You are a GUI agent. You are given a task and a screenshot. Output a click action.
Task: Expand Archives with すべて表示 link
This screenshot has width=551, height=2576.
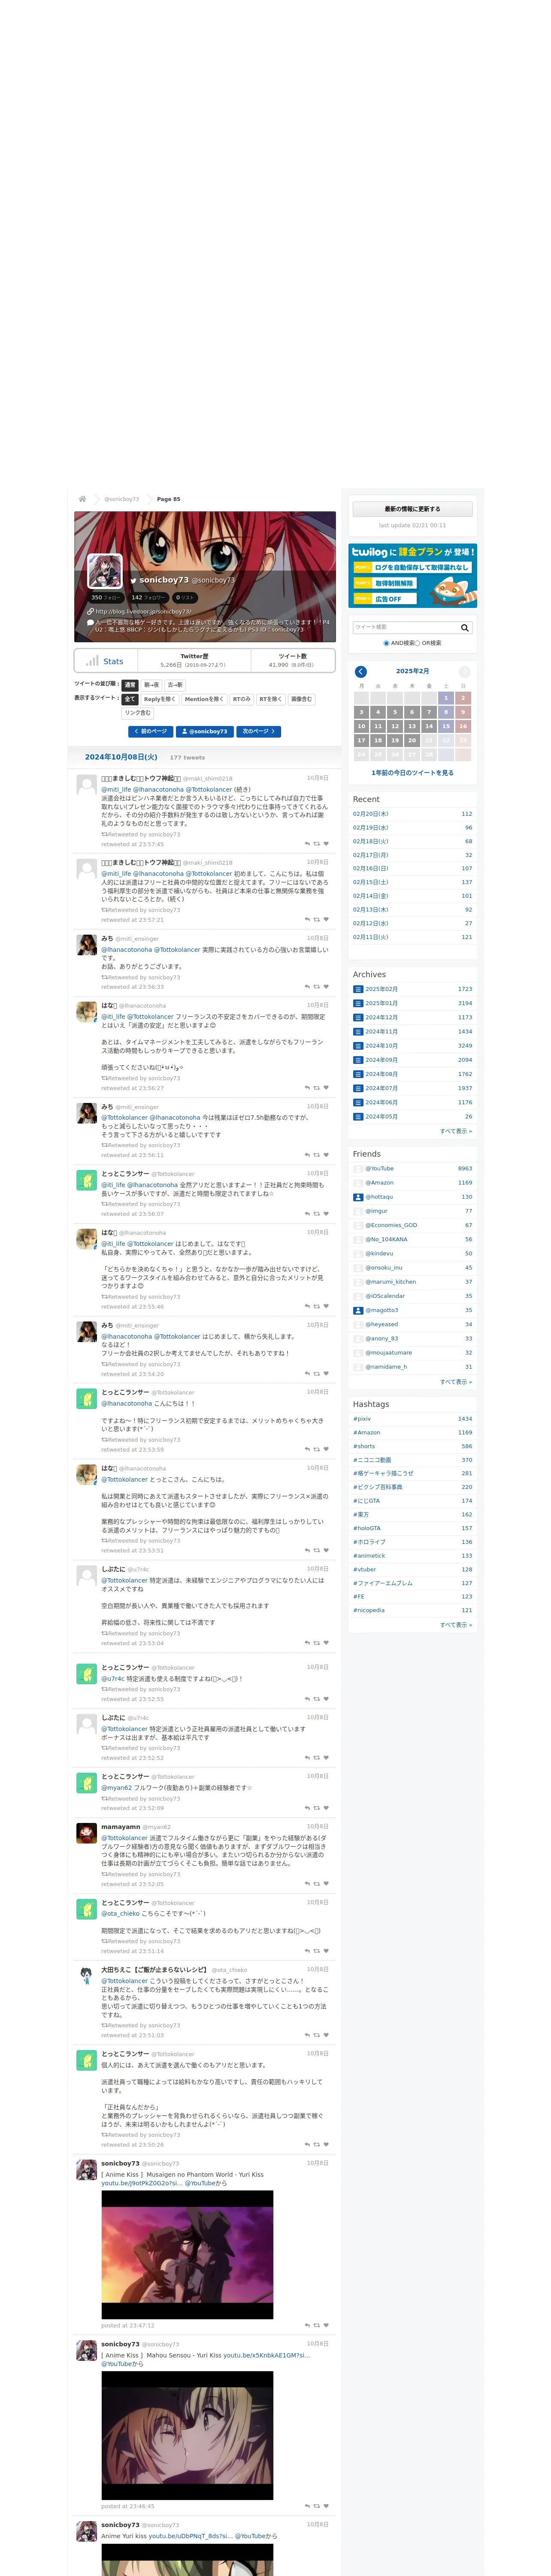(456, 1131)
